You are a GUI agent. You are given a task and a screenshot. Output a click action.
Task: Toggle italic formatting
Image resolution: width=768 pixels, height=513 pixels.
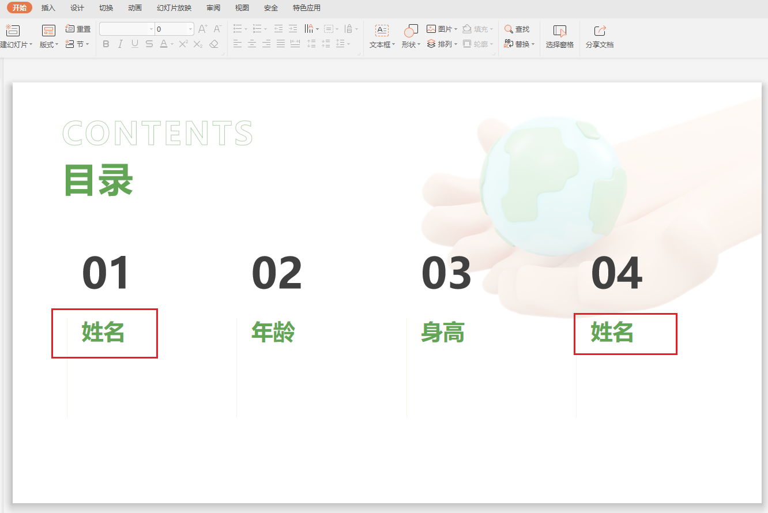120,44
